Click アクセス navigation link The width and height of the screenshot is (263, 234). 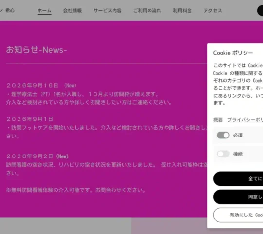click(212, 11)
